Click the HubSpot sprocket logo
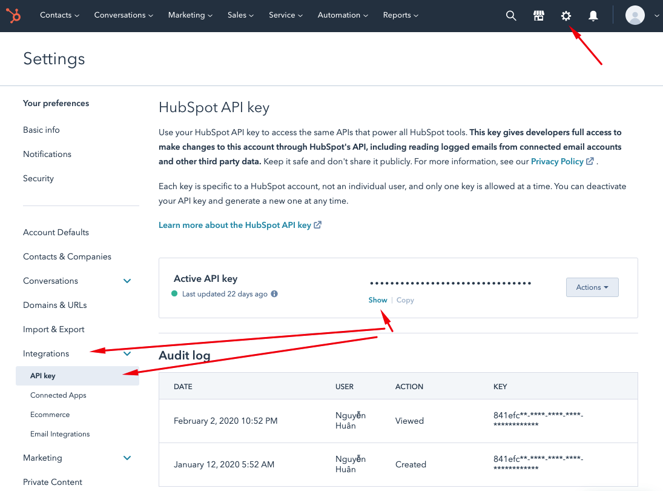The height and width of the screenshot is (491, 663). click(x=13, y=16)
